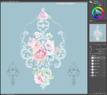The image size is (107, 95).
Task: Hide the 组 1 group layer
Action: pos(90,55)
